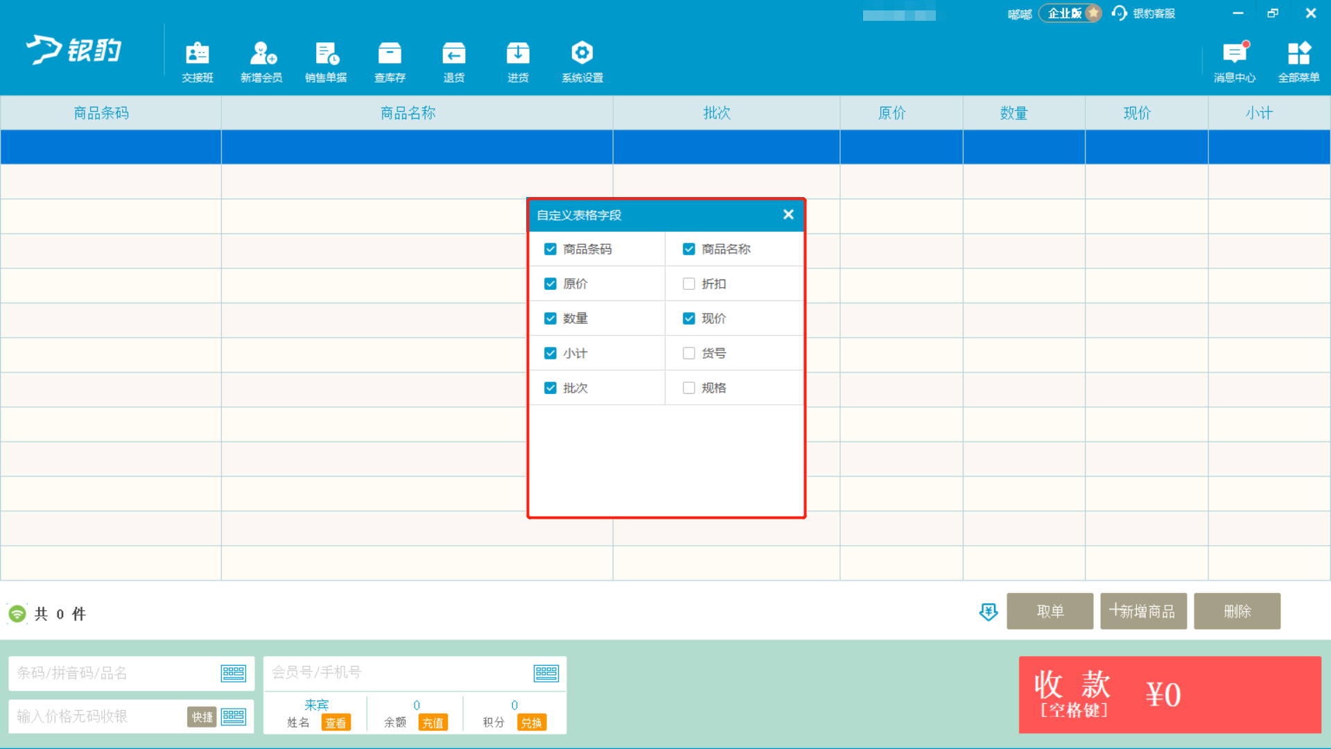
Task: Click the orange 充值 recharge button
Action: pos(433,723)
